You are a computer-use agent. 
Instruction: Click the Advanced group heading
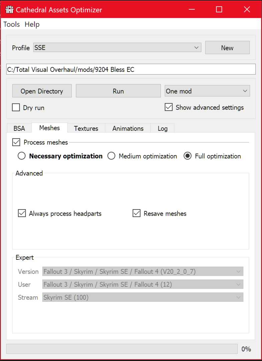29,173
